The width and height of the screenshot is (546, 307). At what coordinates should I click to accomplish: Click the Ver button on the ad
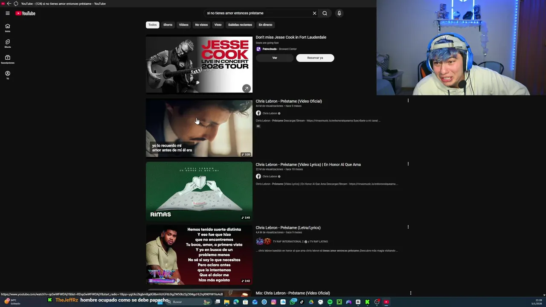point(275,58)
